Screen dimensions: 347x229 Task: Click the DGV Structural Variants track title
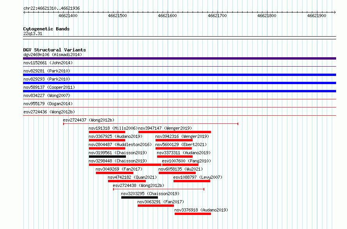(55, 50)
